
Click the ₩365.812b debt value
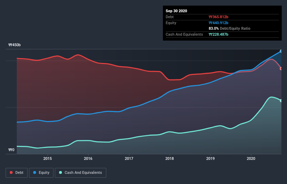point(218,17)
